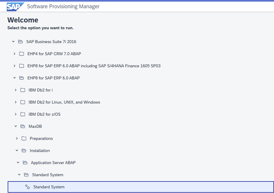The width and height of the screenshot is (274, 193).
Task: Expand the IBM Db2 for i node
Action: pyautogui.click(x=16, y=90)
